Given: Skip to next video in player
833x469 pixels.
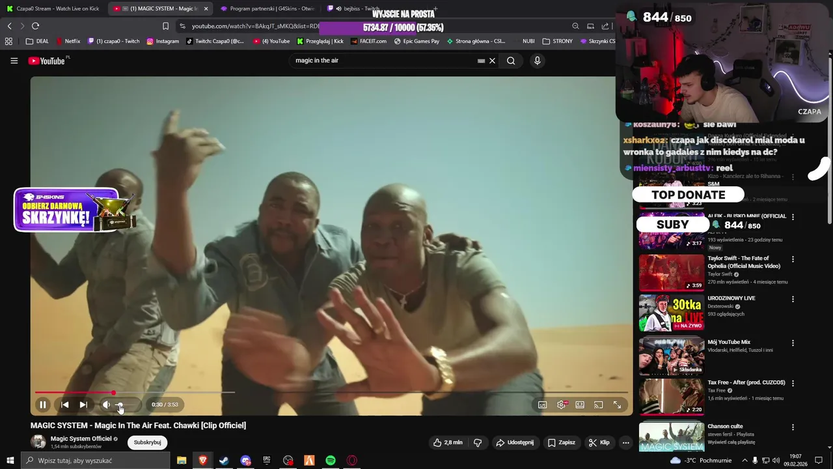Looking at the screenshot, I should click(x=83, y=405).
